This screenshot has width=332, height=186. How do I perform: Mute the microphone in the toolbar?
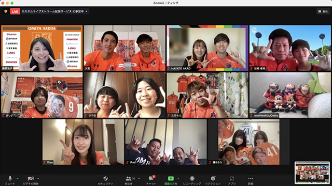[x=10, y=180]
